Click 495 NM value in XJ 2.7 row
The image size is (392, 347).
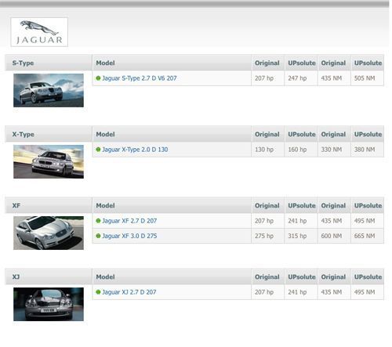[365, 292]
